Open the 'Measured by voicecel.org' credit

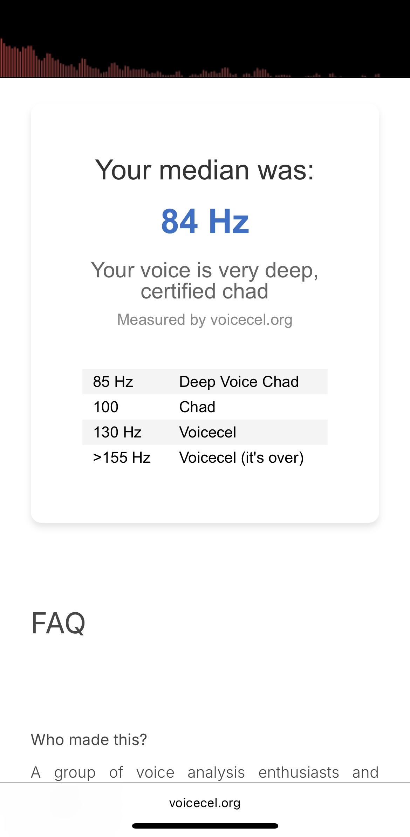click(x=205, y=320)
